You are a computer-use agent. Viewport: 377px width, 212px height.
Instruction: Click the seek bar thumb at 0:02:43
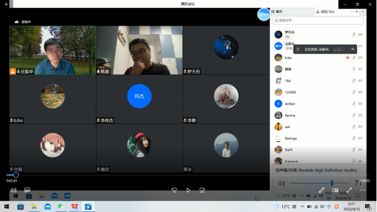[x=16, y=175]
